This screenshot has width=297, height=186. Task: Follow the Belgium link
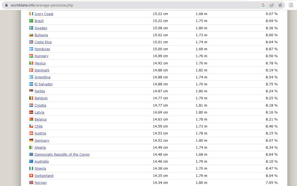coord(41,98)
